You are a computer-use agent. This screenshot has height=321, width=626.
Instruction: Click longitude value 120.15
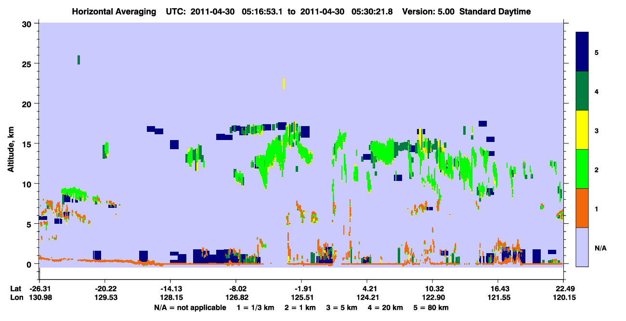pyautogui.click(x=563, y=297)
